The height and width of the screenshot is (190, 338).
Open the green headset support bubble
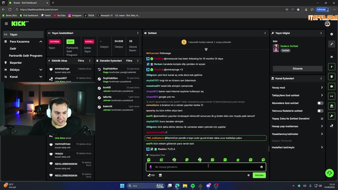(x=329, y=173)
